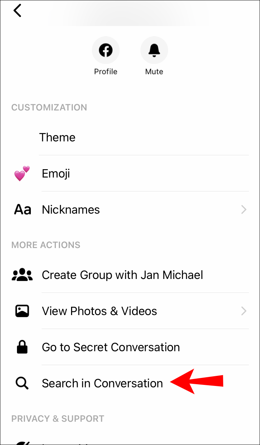The height and width of the screenshot is (445, 260).
Task: Choose Create Group with Jan Michael
Action: coord(122,275)
